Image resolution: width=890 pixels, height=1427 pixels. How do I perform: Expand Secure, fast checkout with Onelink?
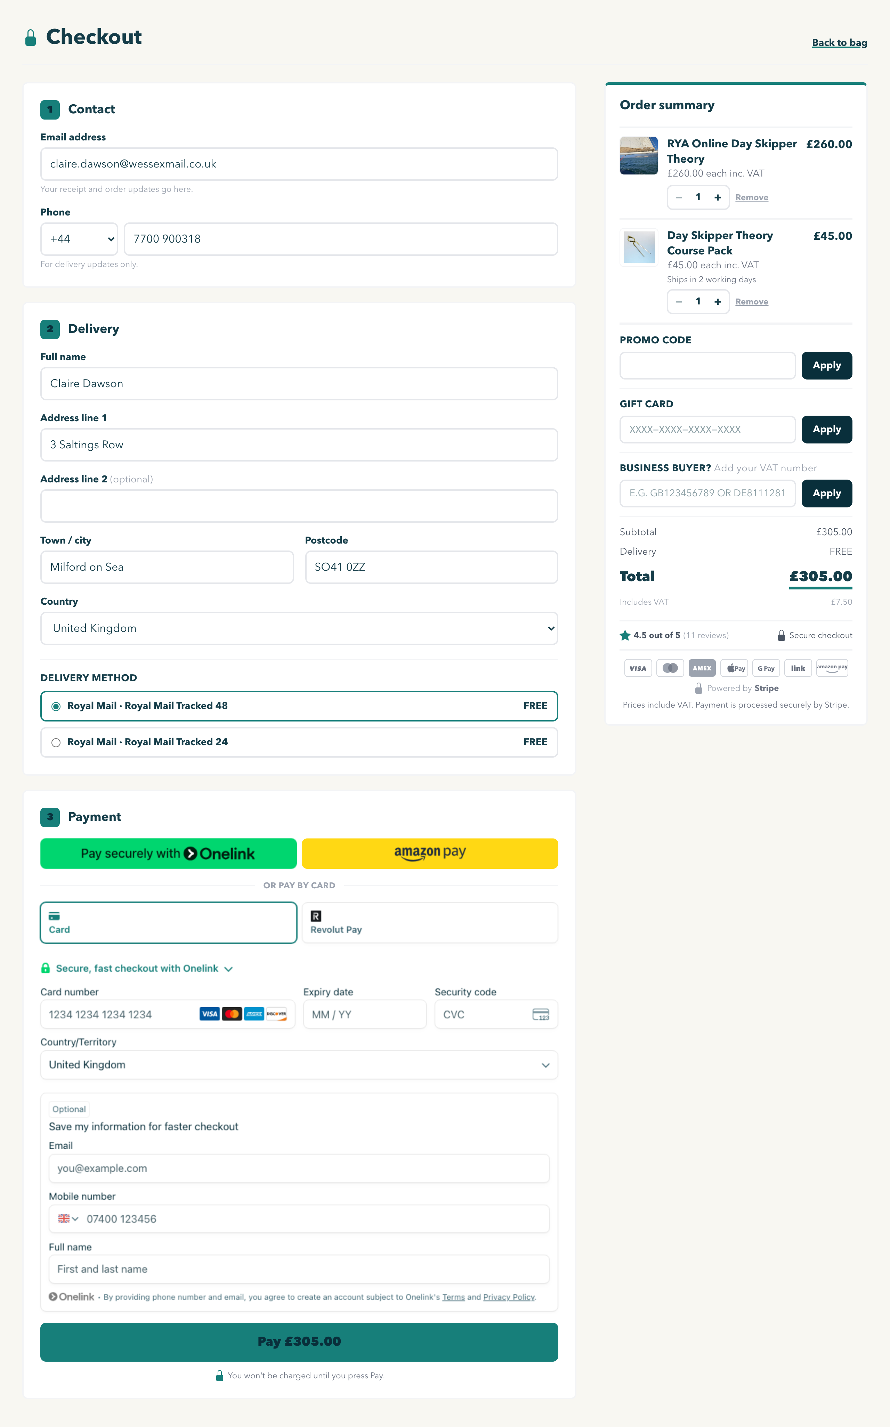pyautogui.click(x=137, y=969)
